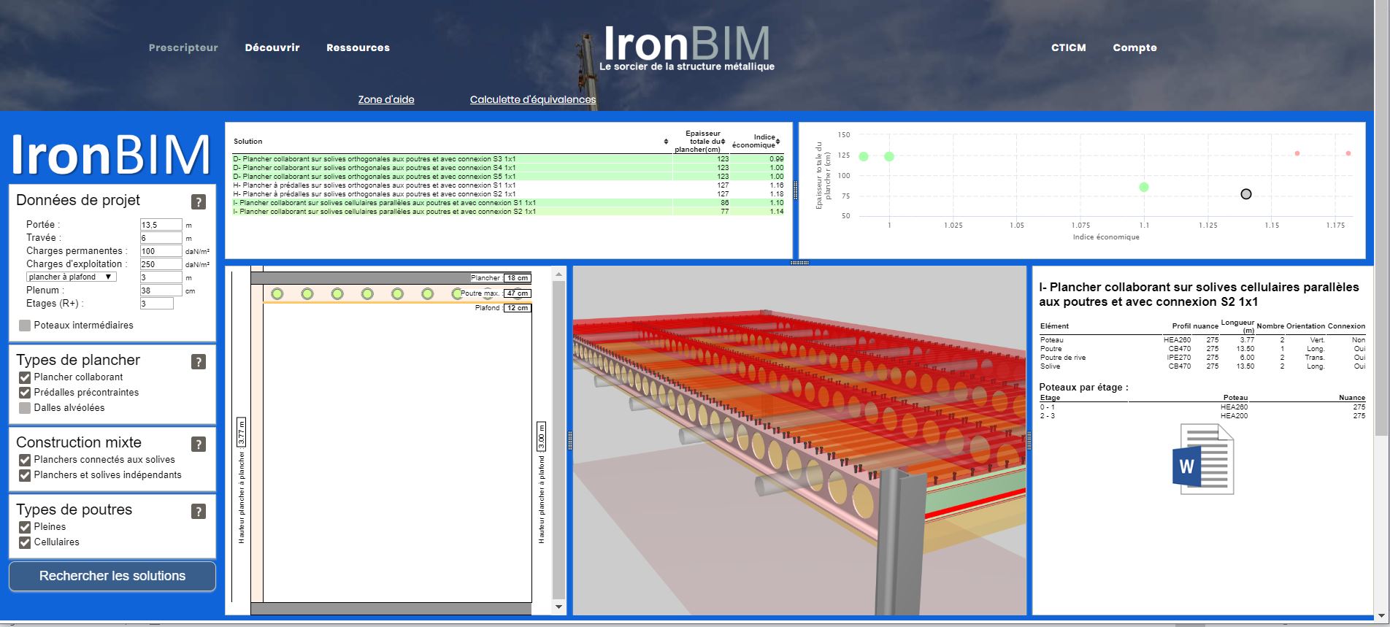Open the Zone d'aide link
The height and width of the screenshot is (627, 1390).
click(x=386, y=99)
